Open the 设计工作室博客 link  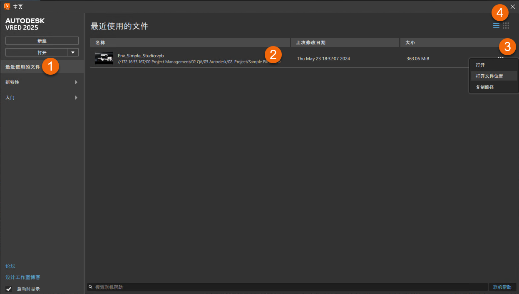(23, 277)
